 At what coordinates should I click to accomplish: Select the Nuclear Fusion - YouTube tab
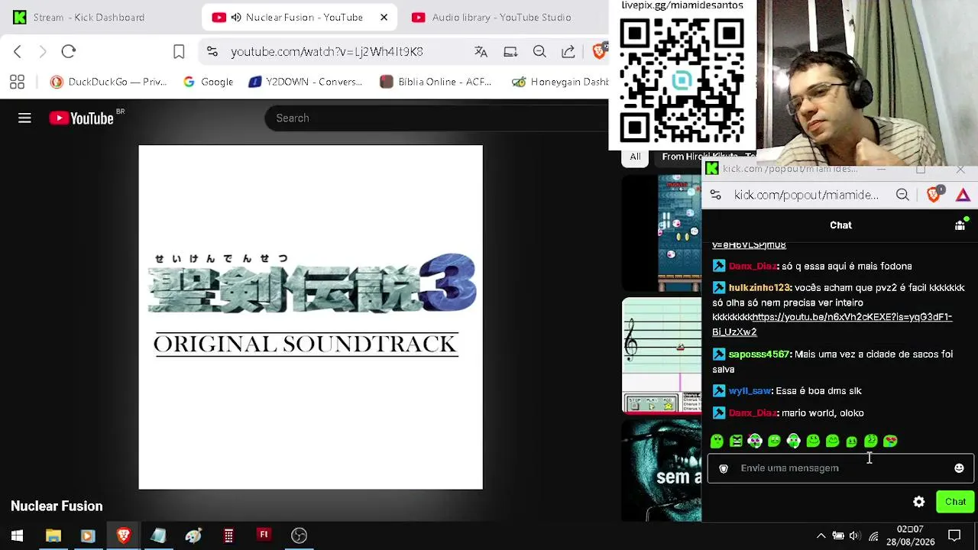[x=300, y=17]
